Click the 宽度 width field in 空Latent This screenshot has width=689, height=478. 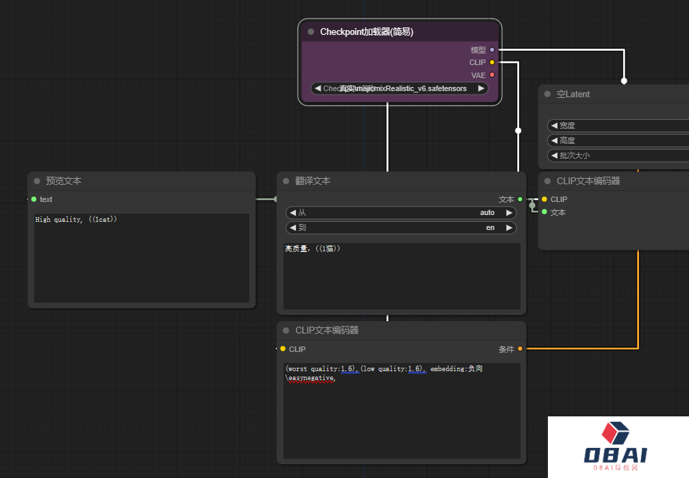pyautogui.click(x=618, y=125)
